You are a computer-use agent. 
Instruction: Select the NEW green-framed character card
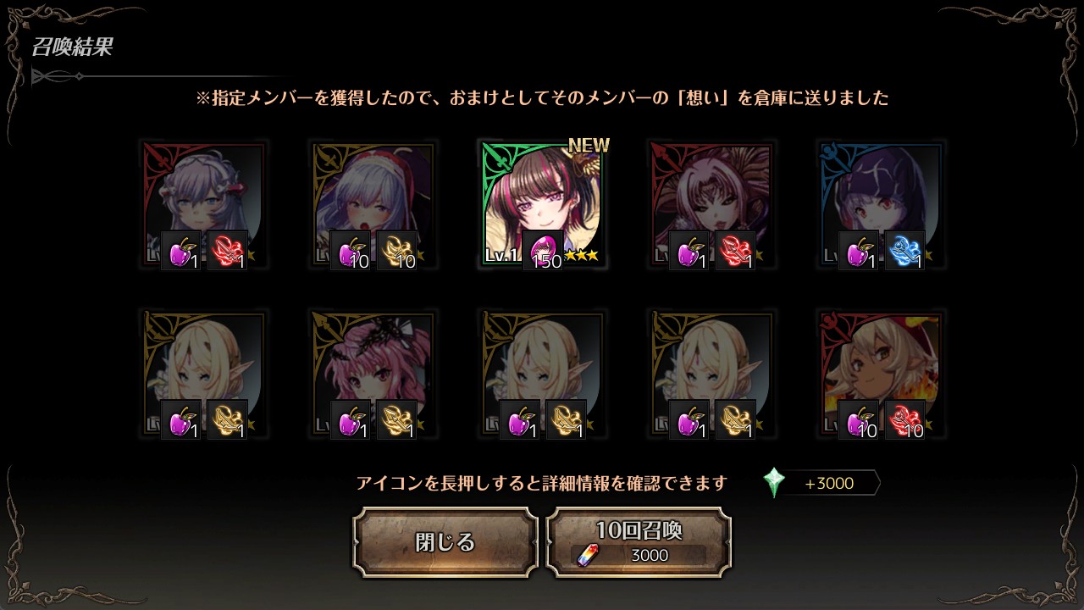[x=542, y=204]
